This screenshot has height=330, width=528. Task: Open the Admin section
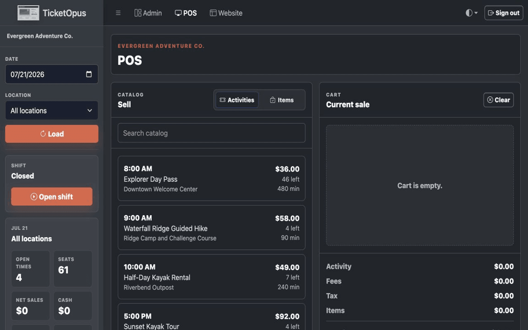click(x=148, y=13)
